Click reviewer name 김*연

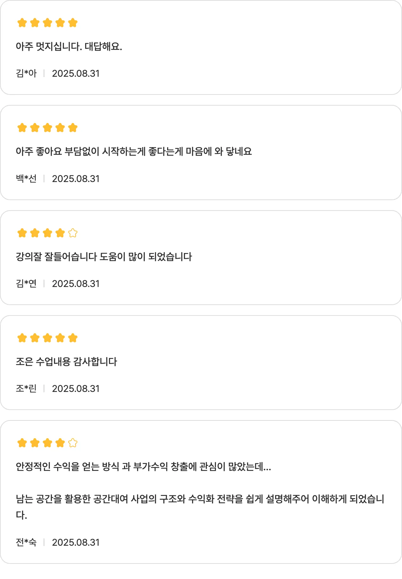tap(26, 284)
